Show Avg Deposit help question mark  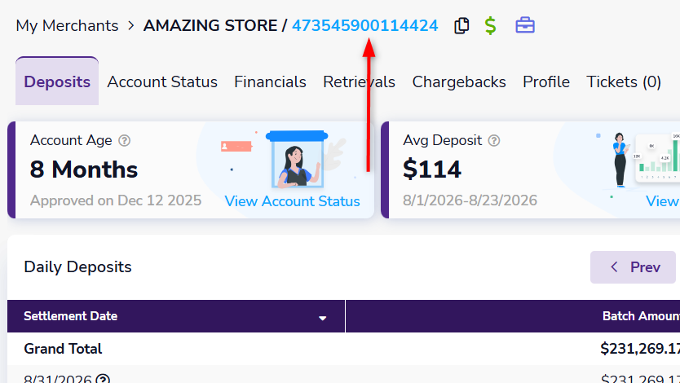click(494, 141)
